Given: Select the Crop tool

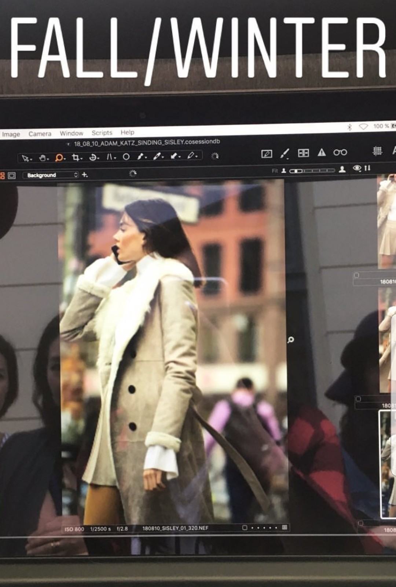Looking at the screenshot, I should click(76, 157).
